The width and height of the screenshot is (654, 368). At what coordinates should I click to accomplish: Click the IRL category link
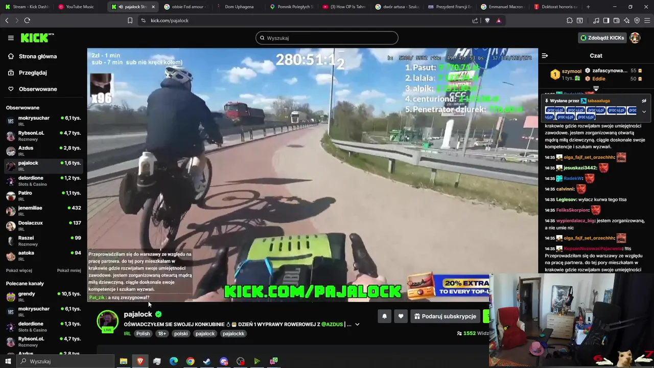tap(127, 334)
